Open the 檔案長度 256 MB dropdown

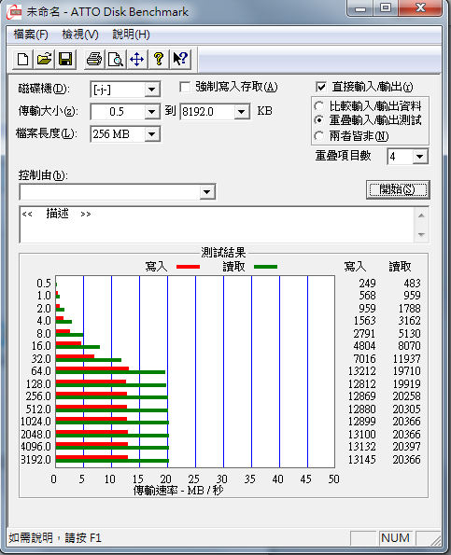coord(152,134)
